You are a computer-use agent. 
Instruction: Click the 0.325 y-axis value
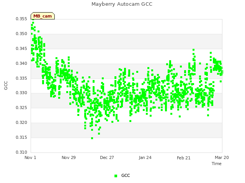point(21,108)
